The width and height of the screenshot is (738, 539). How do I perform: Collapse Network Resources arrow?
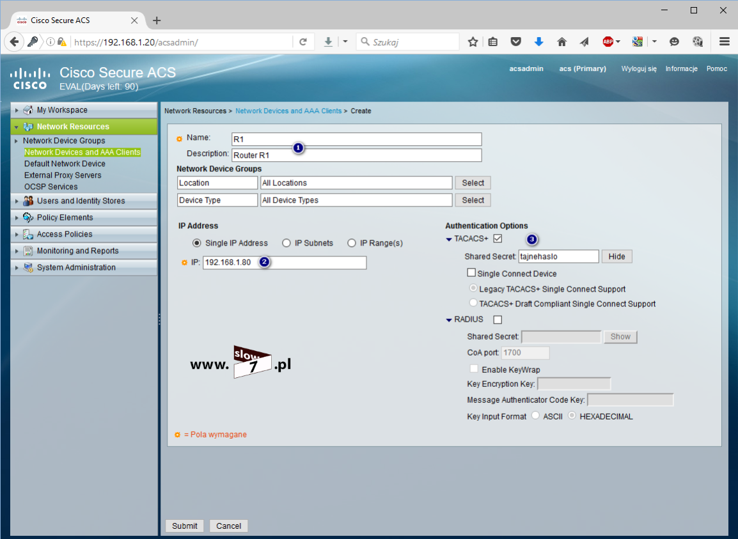point(17,127)
